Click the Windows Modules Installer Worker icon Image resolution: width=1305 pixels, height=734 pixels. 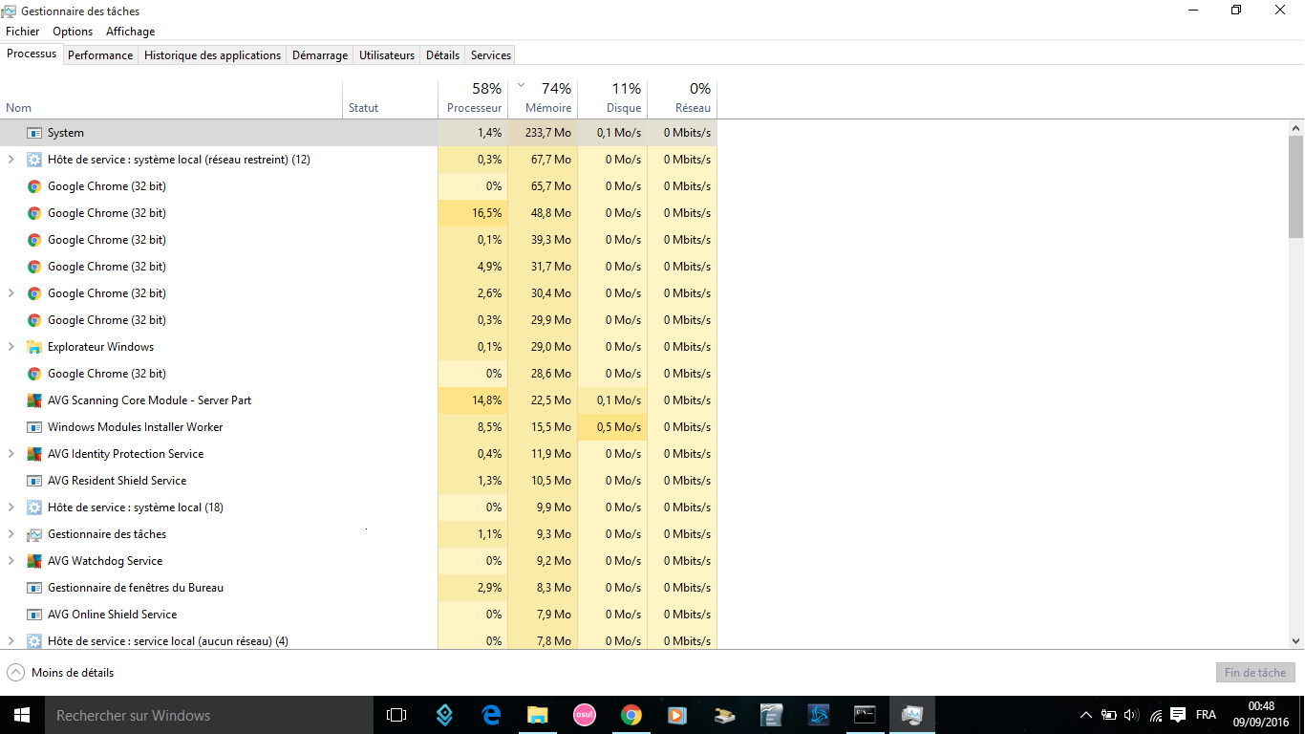pos(34,427)
